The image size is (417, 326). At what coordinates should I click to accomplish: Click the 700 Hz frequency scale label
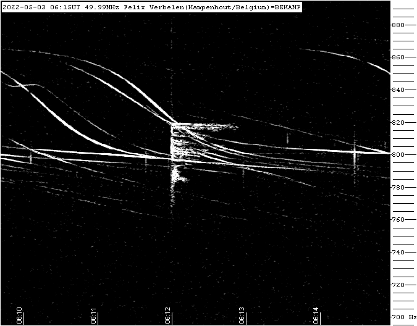[403, 317]
